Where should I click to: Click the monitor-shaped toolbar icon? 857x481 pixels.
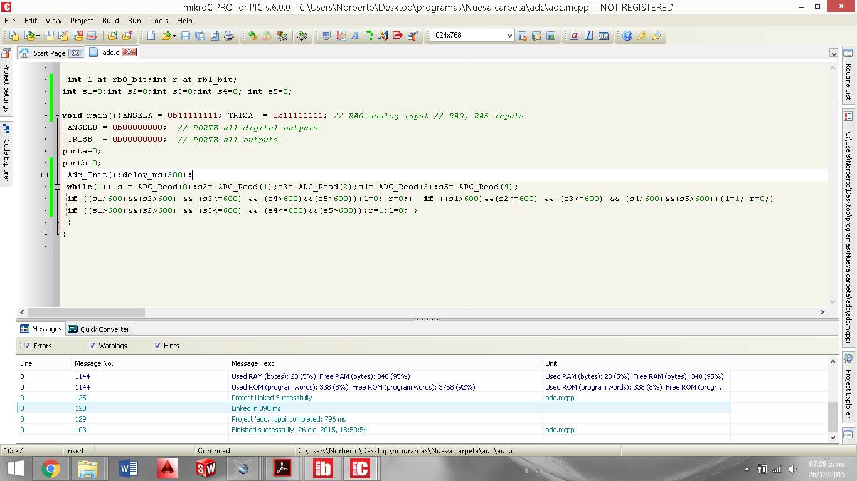326,36
